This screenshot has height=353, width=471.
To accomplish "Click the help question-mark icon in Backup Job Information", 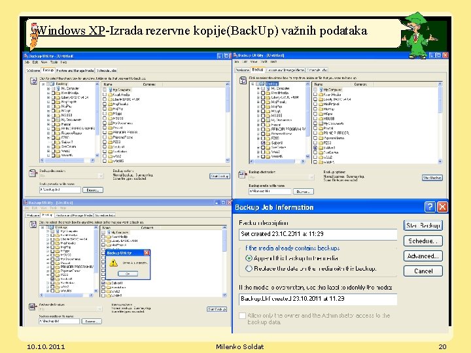I will [x=430, y=207].
